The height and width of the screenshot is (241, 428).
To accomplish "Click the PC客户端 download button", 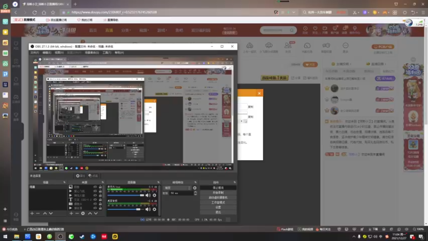I will [383, 47].
